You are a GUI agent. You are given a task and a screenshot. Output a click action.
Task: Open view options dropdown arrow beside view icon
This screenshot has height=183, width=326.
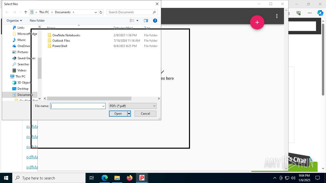pyautogui.click(x=137, y=21)
